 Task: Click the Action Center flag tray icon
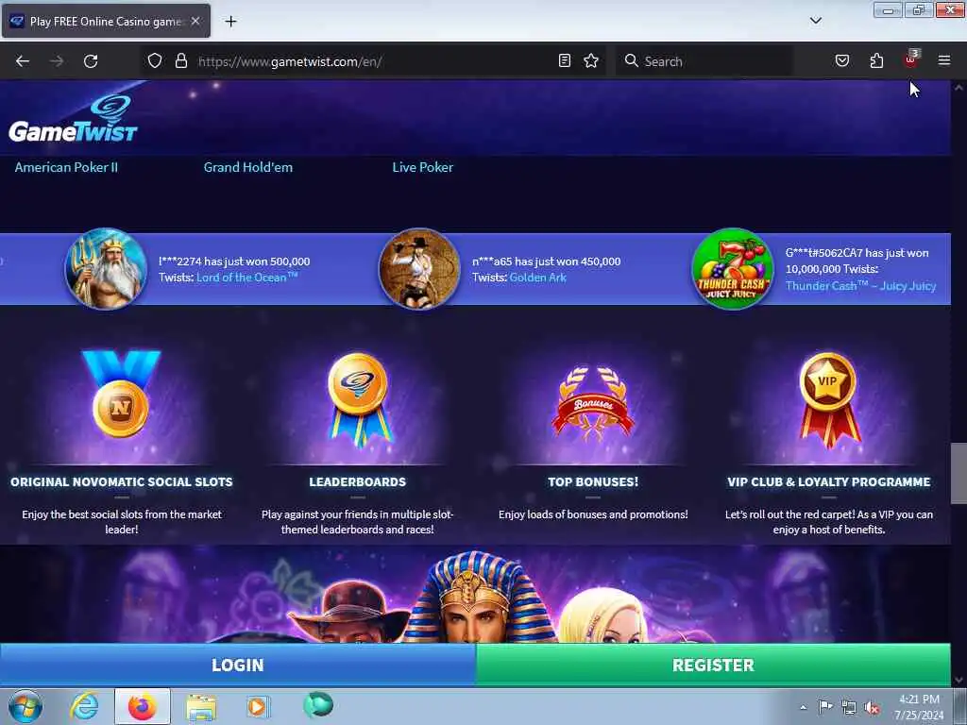[825, 707]
